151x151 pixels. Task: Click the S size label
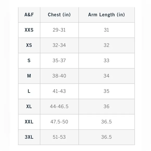pyautogui.click(x=29, y=61)
